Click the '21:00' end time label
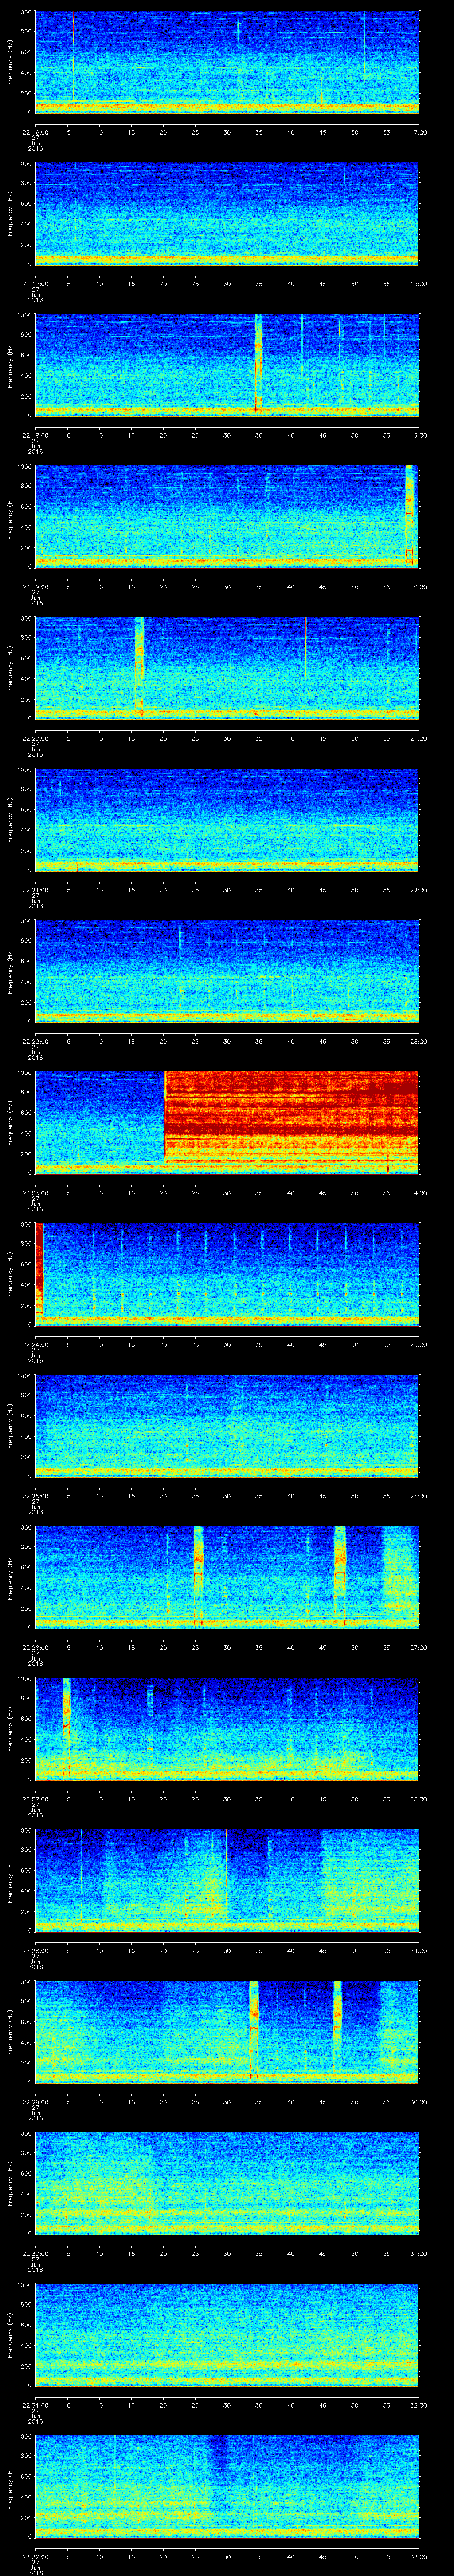The width and height of the screenshot is (454, 2576). (x=418, y=738)
